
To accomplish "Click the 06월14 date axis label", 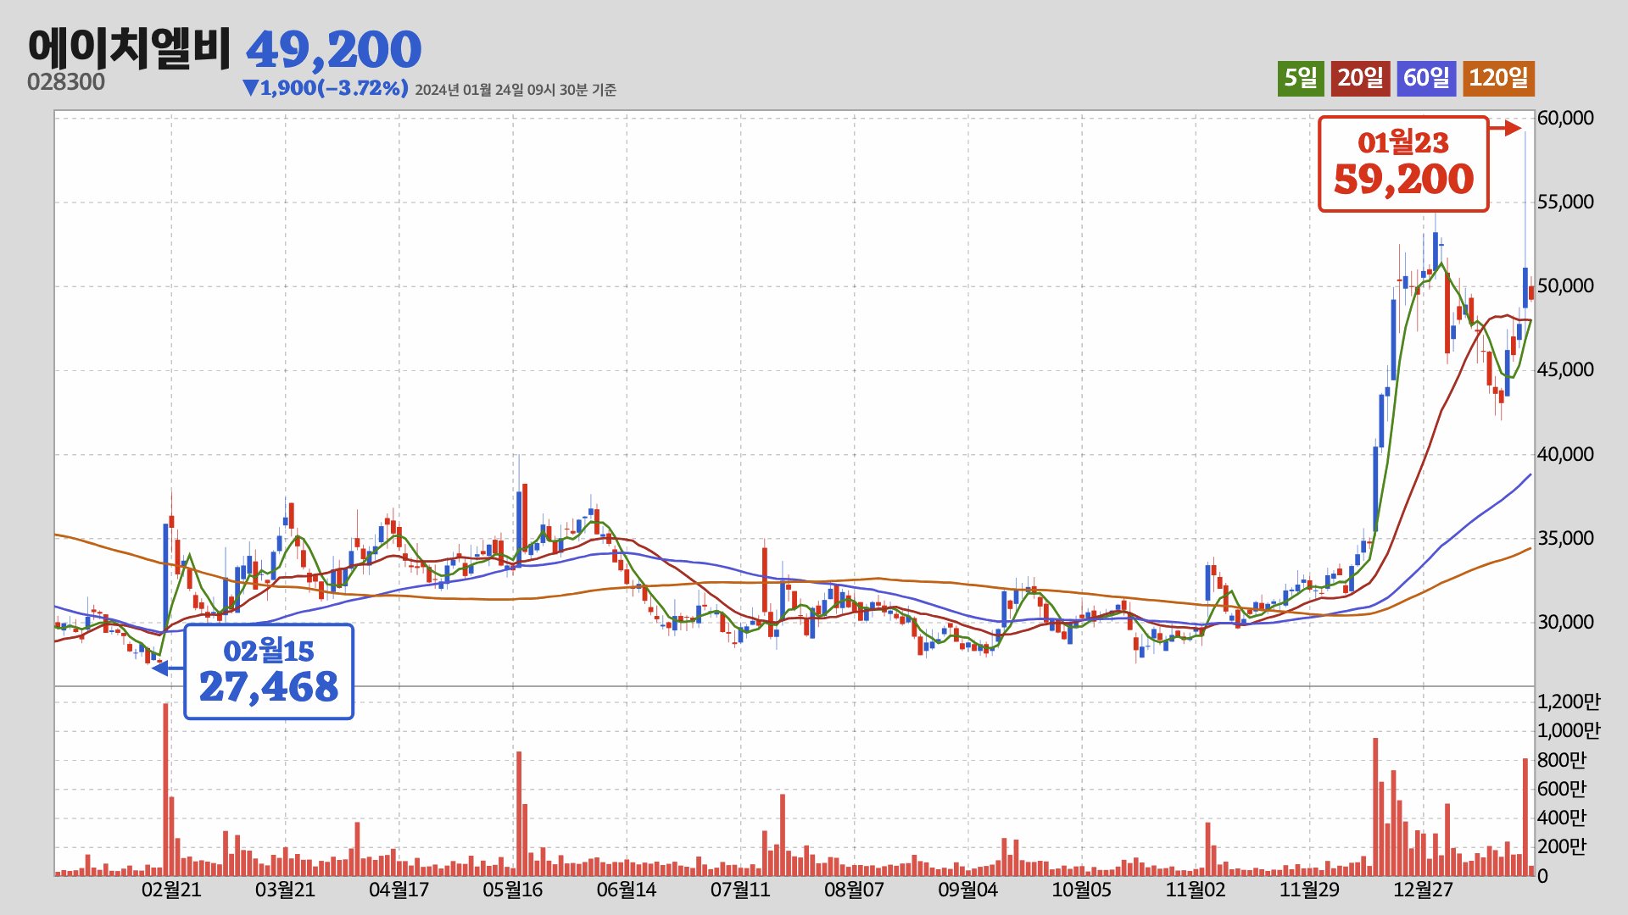I will click(x=627, y=890).
